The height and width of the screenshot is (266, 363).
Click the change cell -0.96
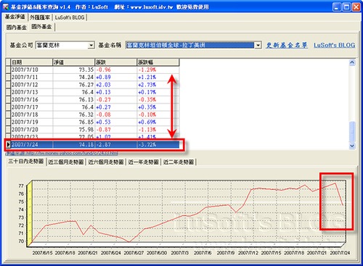pos(115,70)
